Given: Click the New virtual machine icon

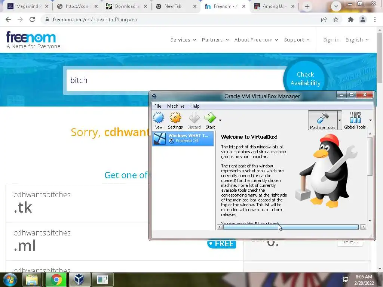Looking at the screenshot, I should tap(159, 120).
